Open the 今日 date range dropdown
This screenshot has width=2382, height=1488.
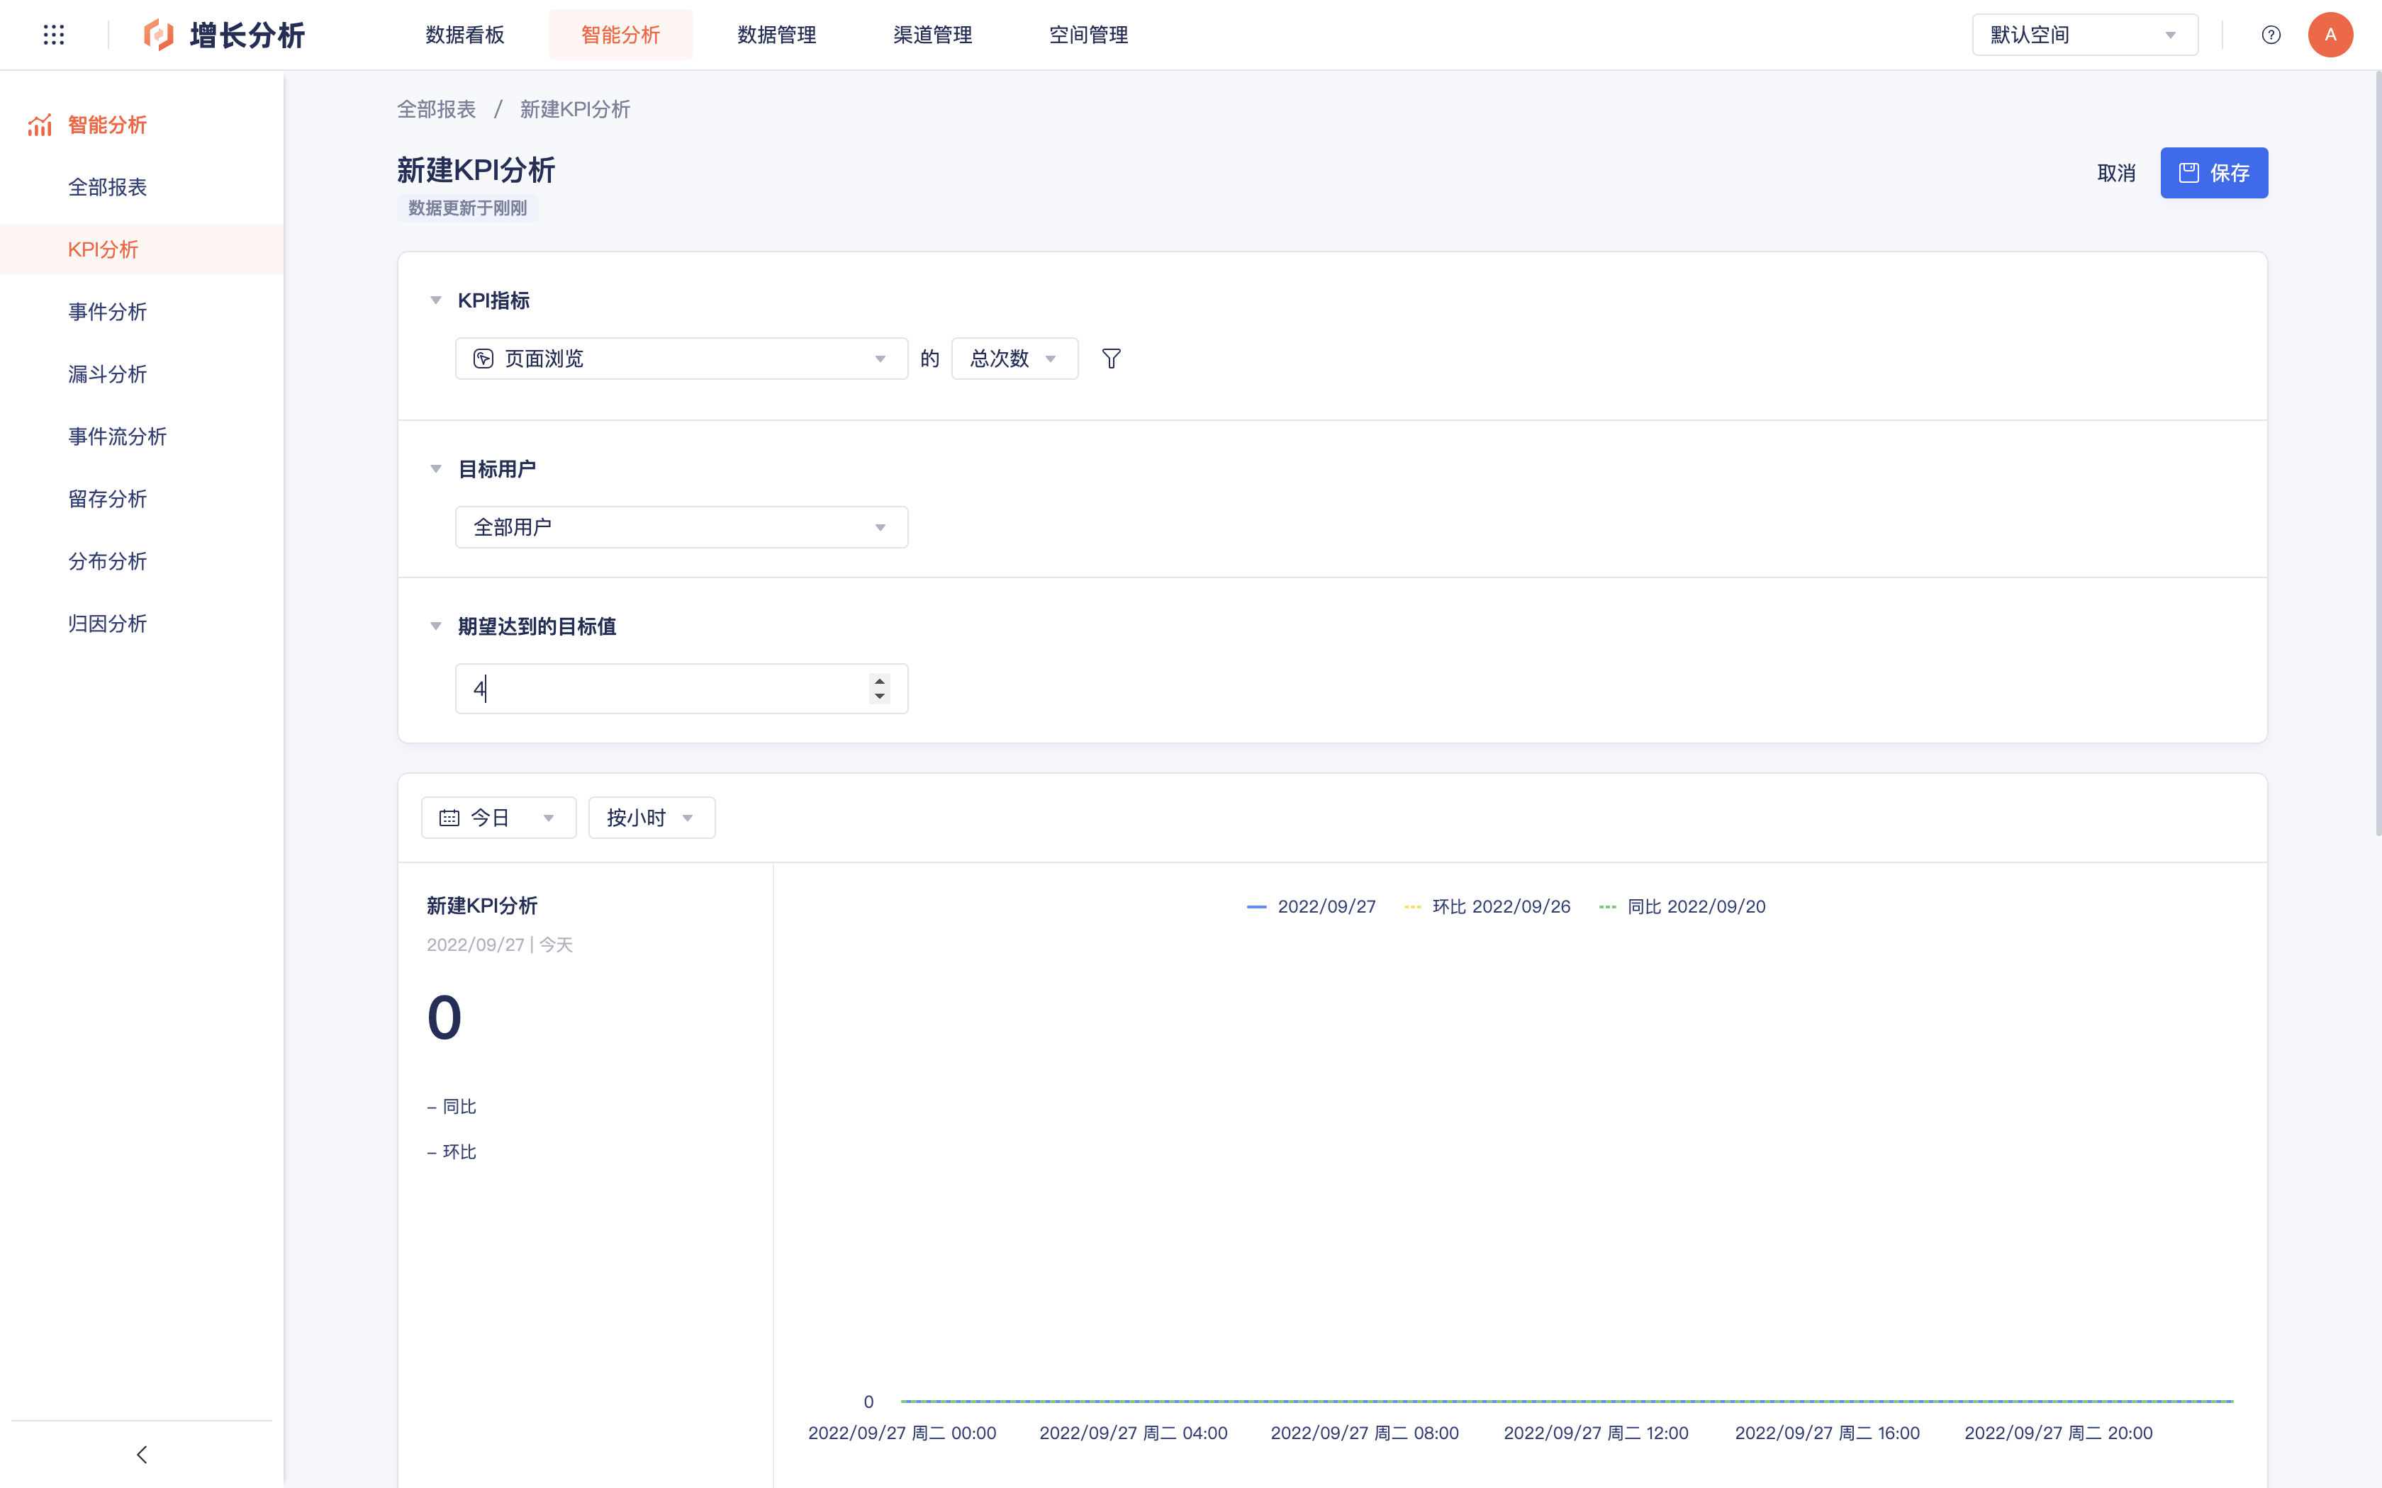click(x=499, y=818)
